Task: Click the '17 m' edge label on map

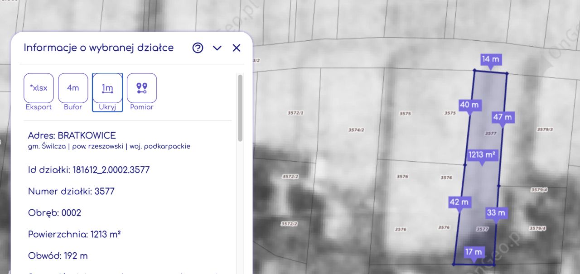Action: click(474, 252)
